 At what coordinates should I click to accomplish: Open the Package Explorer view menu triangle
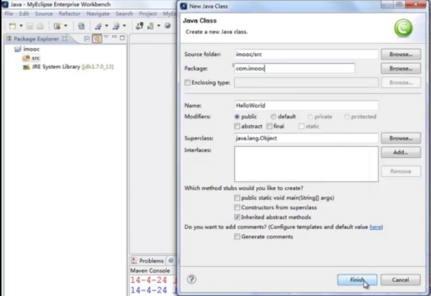[x=106, y=37]
